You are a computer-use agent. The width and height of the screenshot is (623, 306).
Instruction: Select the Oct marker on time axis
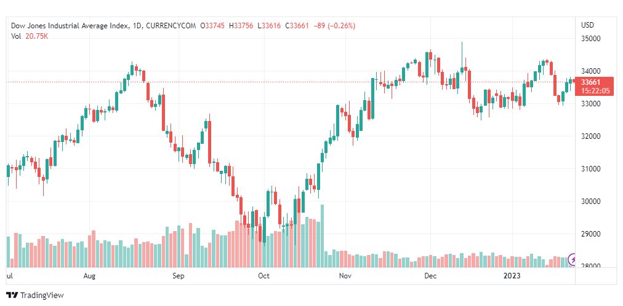tap(263, 275)
